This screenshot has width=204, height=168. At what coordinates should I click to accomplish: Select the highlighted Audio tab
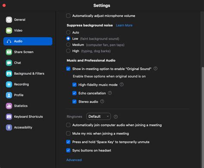point(28,41)
